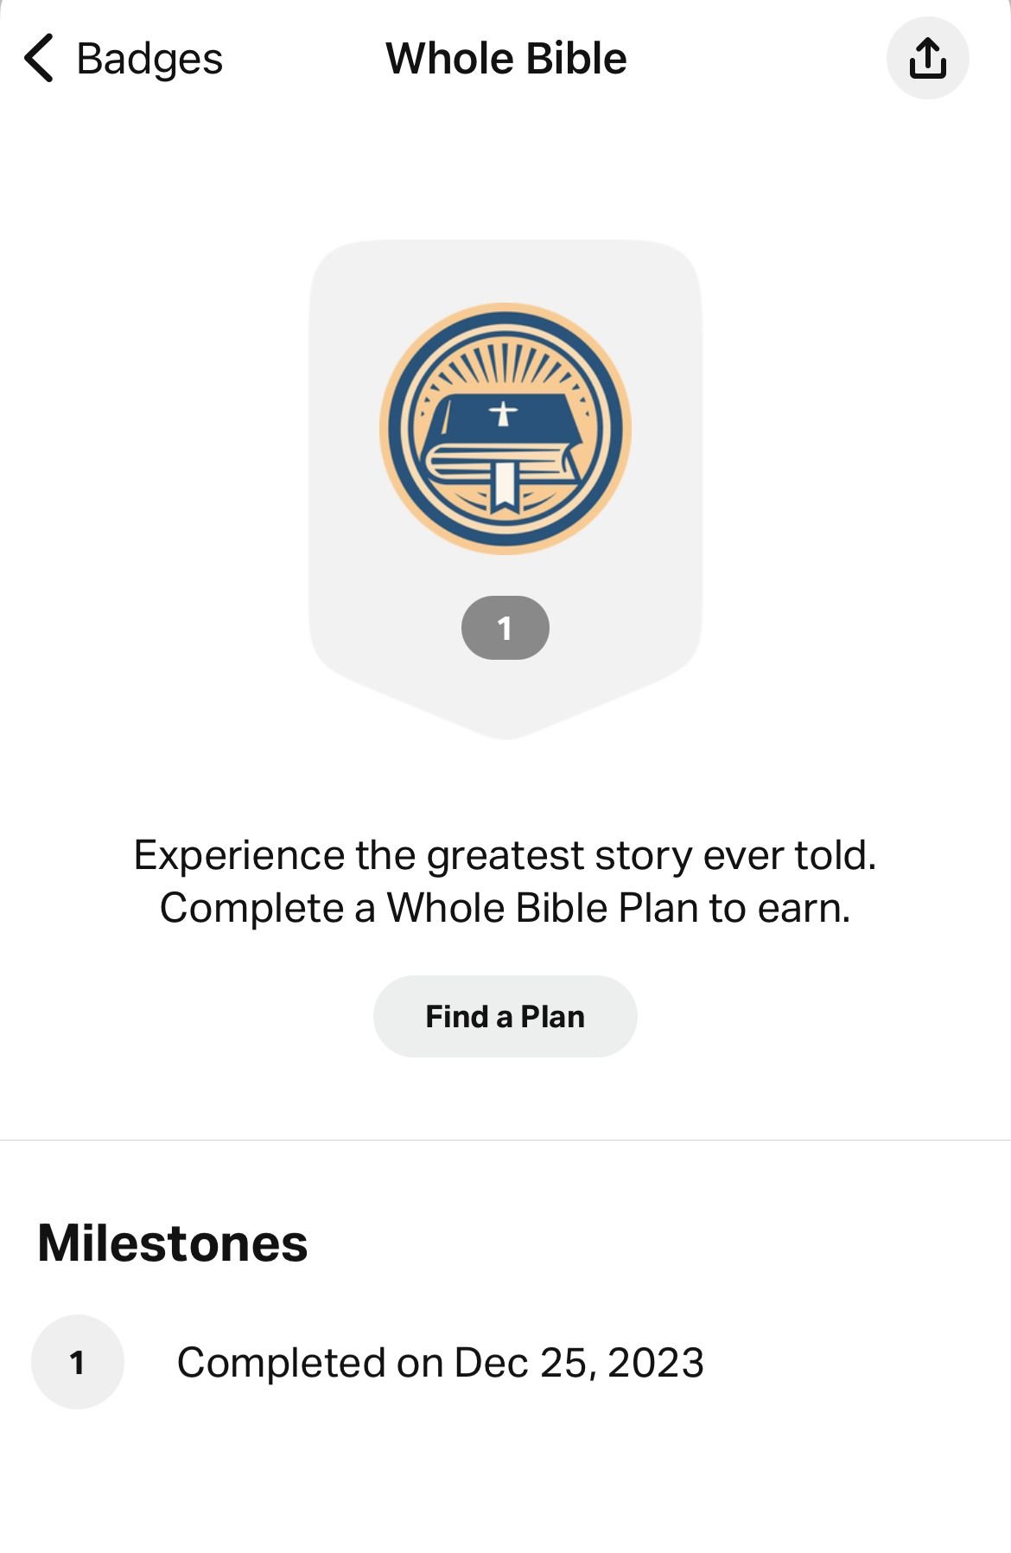Select the milestone number 1 circle

click(78, 1362)
